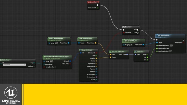Image resolution: width=187 pixels, height=105 pixels.
Task: Click the Phys Mat output pin
Action: [x=96, y=69]
